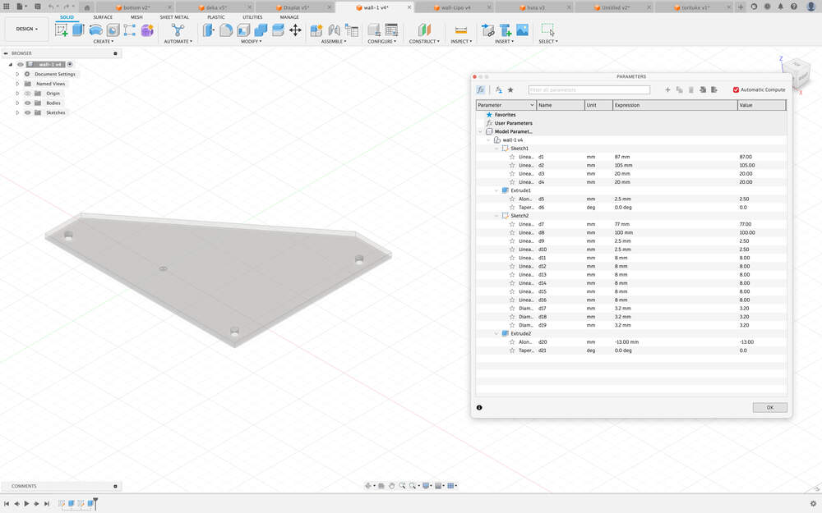
Task: Select the Revolve tool
Action: [96, 30]
